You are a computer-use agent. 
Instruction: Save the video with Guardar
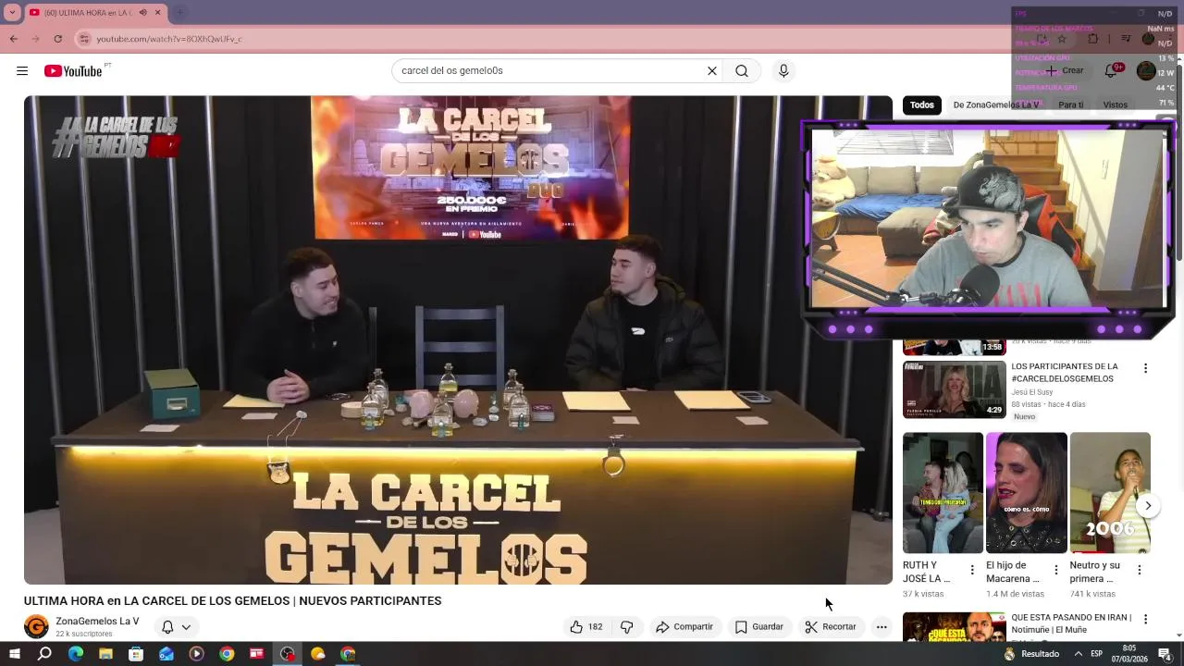point(759,627)
